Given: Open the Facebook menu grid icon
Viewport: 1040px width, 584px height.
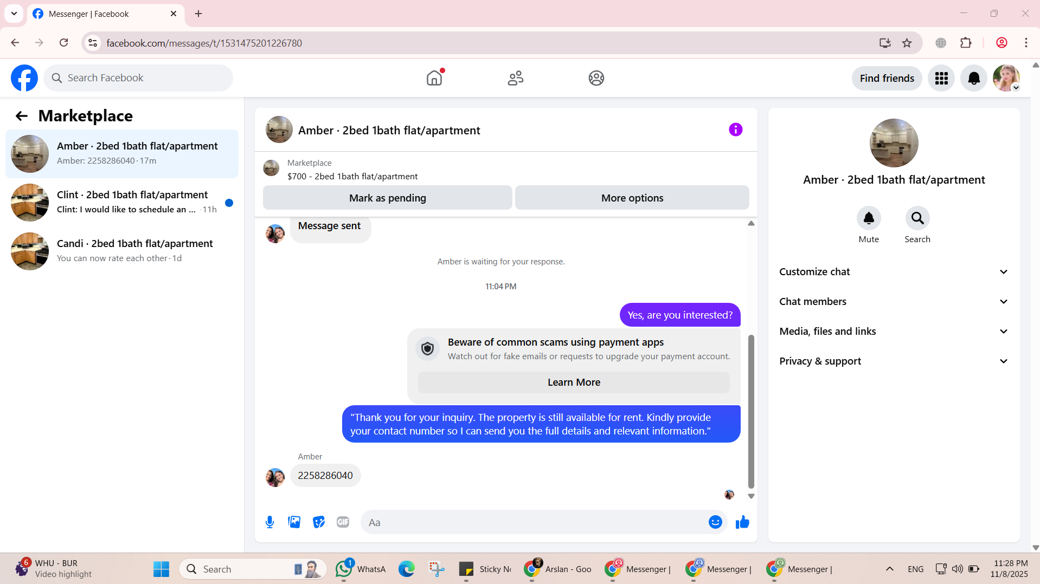Looking at the screenshot, I should pos(941,79).
